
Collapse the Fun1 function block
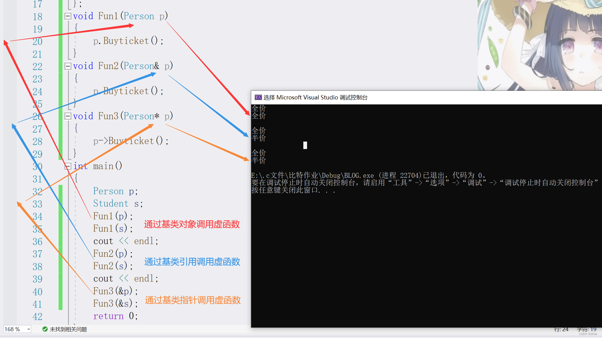point(68,16)
